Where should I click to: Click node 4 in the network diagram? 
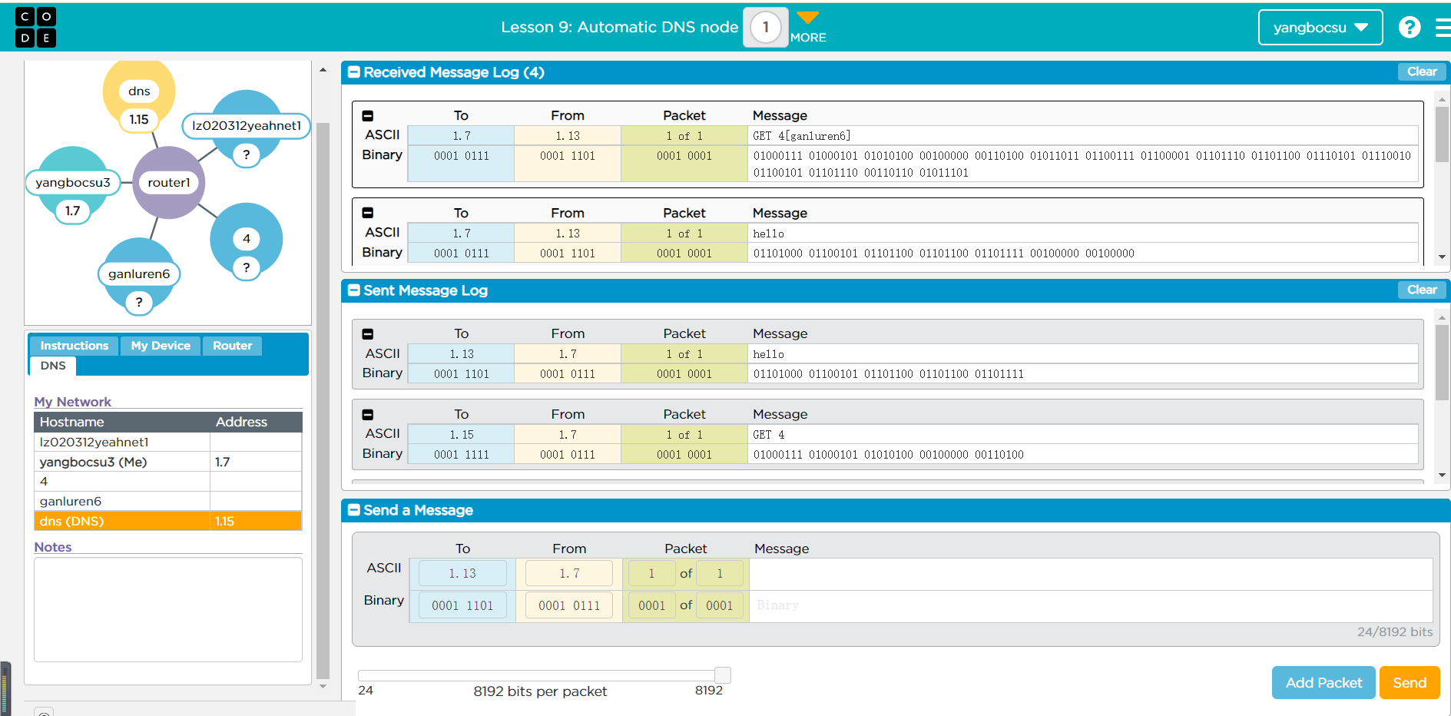tap(247, 239)
